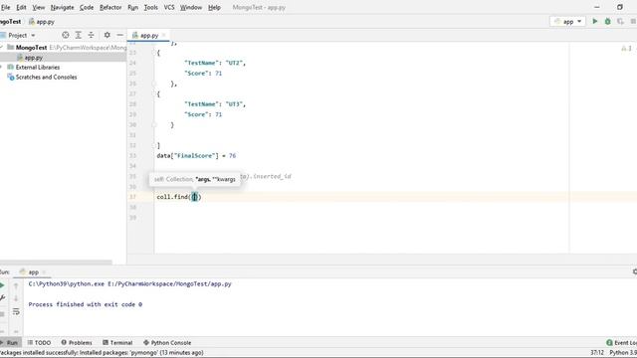Click "Process finished with exit code 0" text

click(86, 304)
